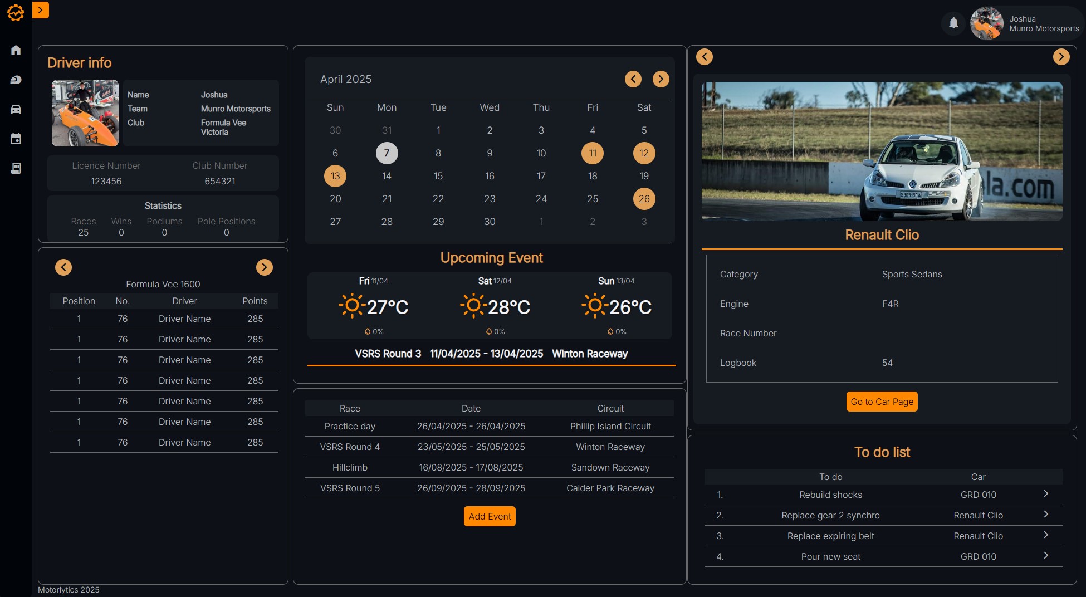Expand the Replace gear 2 synchro to-do item

[x=1045, y=515]
